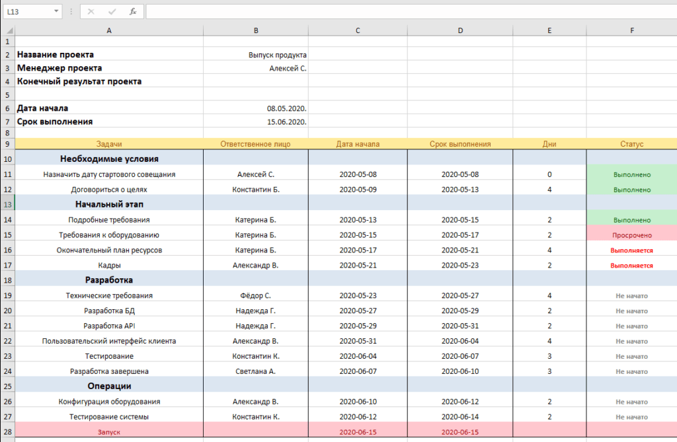Click the green 'Выполнено' status cell for row 11
The width and height of the screenshot is (677, 442).
pyautogui.click(x=631, y=174)
